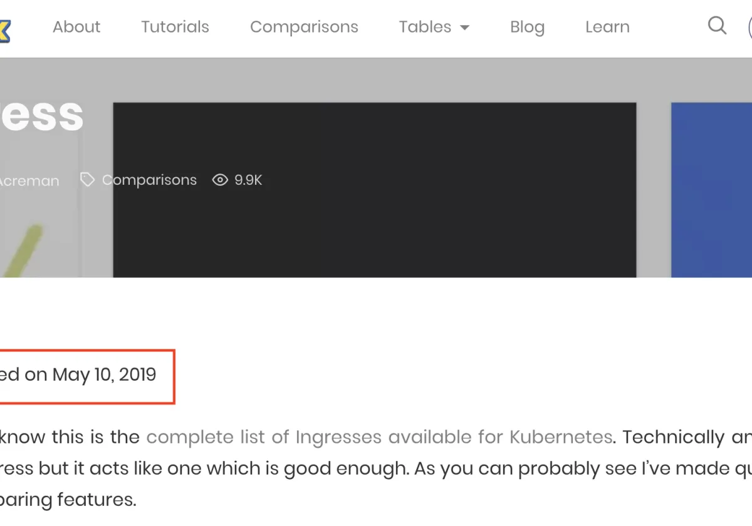Viewport: 752px width, 526px height.
Task: Click the Comparisons category tag link
Action: tap(149, 180)
